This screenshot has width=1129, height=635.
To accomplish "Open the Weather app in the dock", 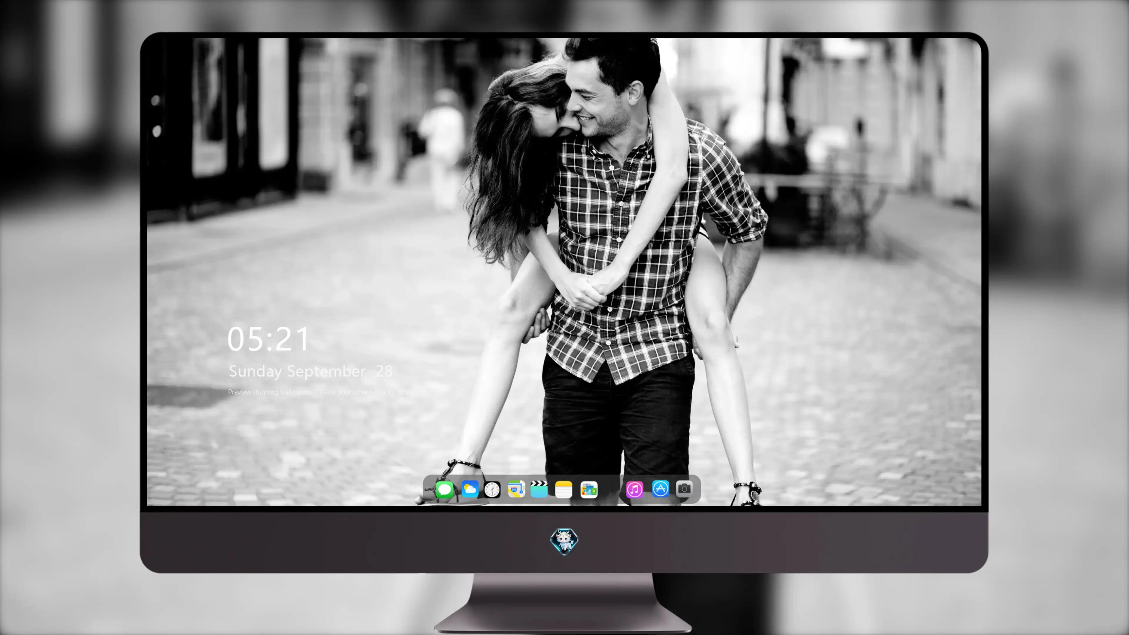I will (x=470, y=489).
